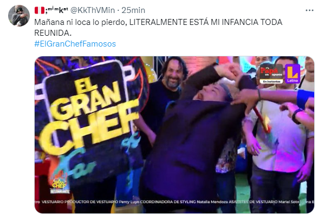
Task: Click the 25min timestamp of the tweet
Action: point(133,10)
